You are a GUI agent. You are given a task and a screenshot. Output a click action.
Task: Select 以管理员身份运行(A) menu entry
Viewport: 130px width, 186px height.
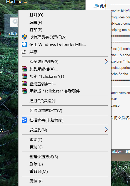tap(65, 37)
